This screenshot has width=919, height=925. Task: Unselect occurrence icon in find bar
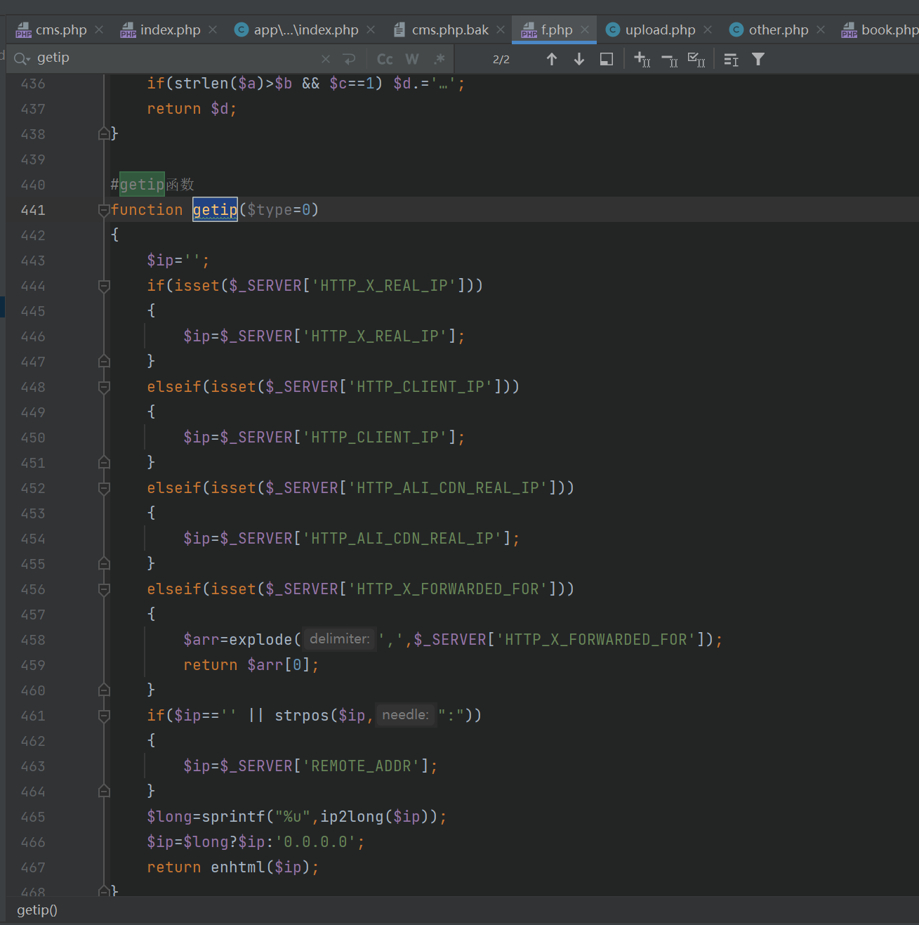(669, 59)
